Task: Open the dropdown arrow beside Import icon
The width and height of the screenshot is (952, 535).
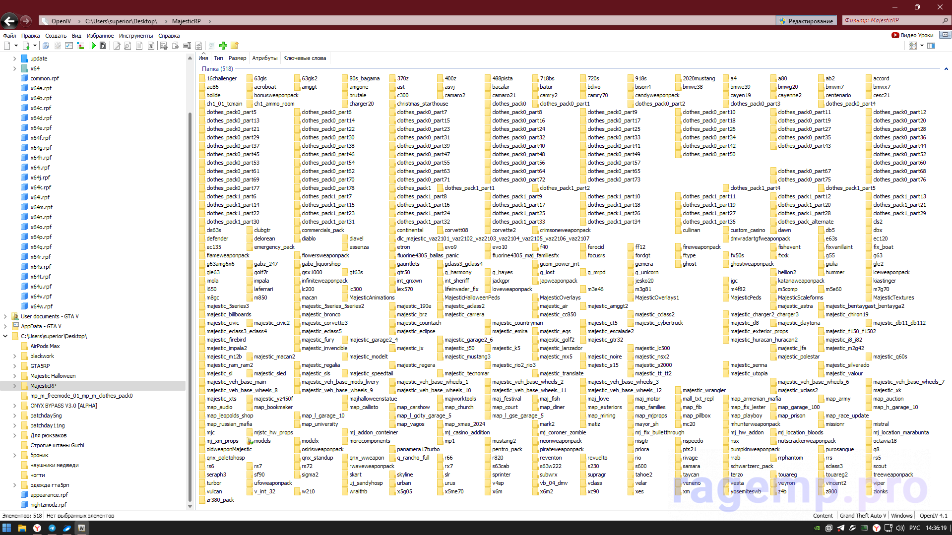Action: point(35,46)
